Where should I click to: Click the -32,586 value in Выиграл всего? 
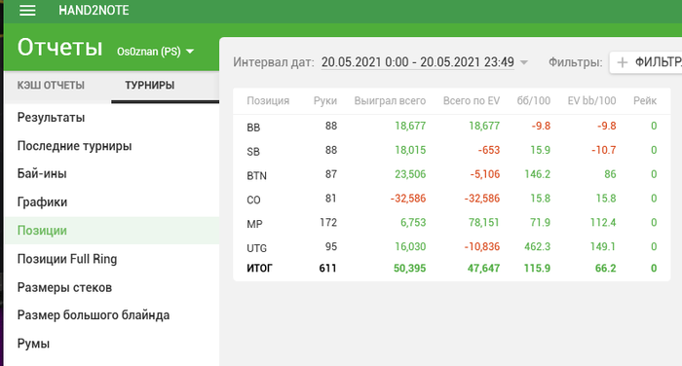tap(408, 199)
